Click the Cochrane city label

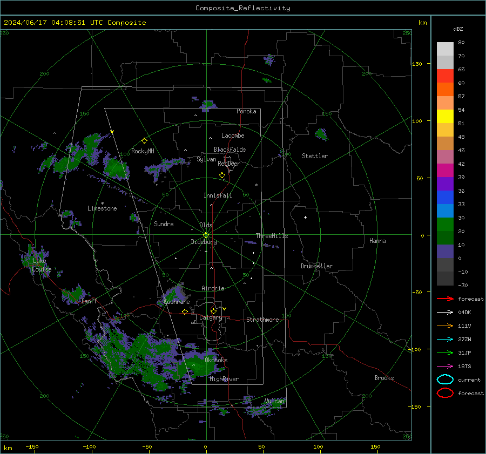click(x=177, y=302)
